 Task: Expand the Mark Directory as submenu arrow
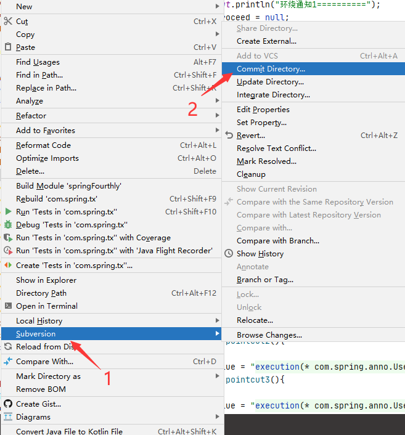[218, 376]
